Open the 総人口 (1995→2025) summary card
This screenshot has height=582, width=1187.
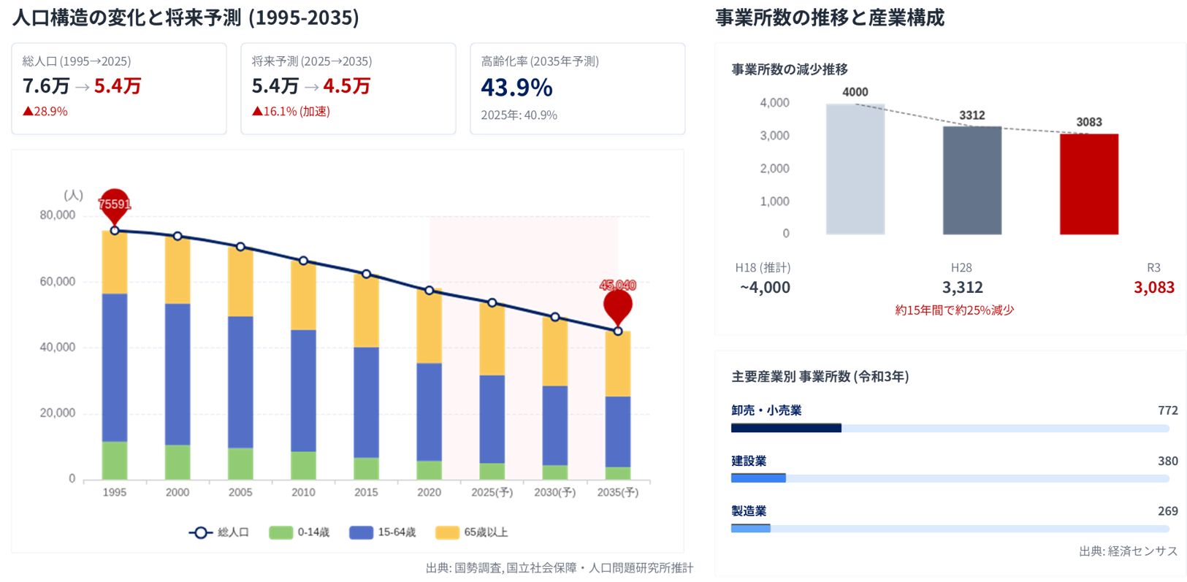tap(119, 88)
